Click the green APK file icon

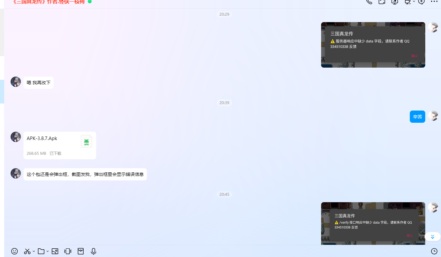coord(86,141)
